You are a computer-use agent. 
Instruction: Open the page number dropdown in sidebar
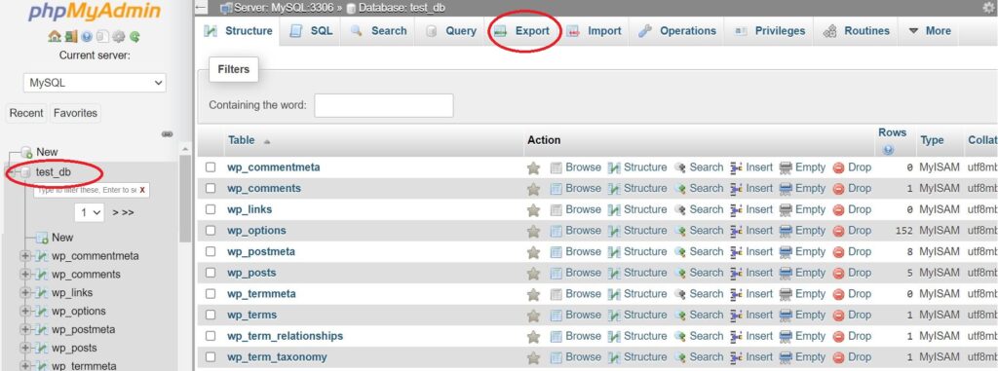(89, 212)
